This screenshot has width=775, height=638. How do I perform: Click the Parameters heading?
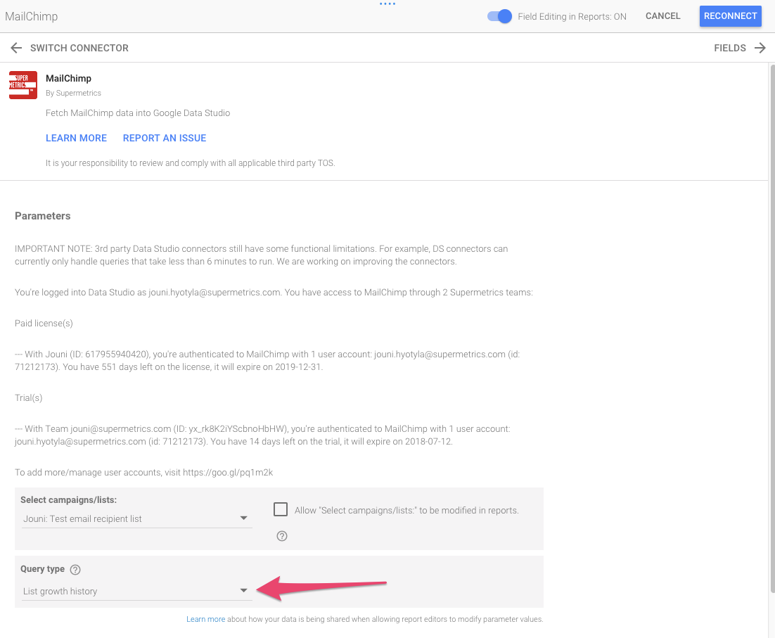point(42,216)
